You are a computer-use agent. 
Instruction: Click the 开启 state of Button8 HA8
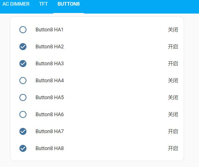tap(173, 148)
